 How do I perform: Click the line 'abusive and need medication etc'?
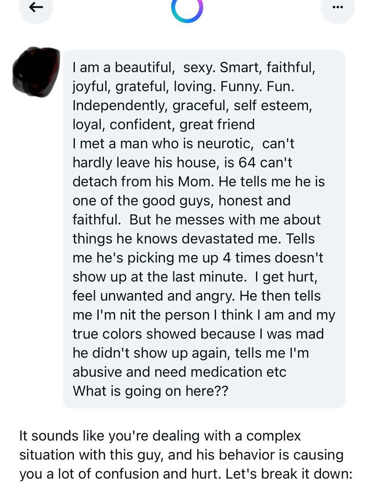179,372
